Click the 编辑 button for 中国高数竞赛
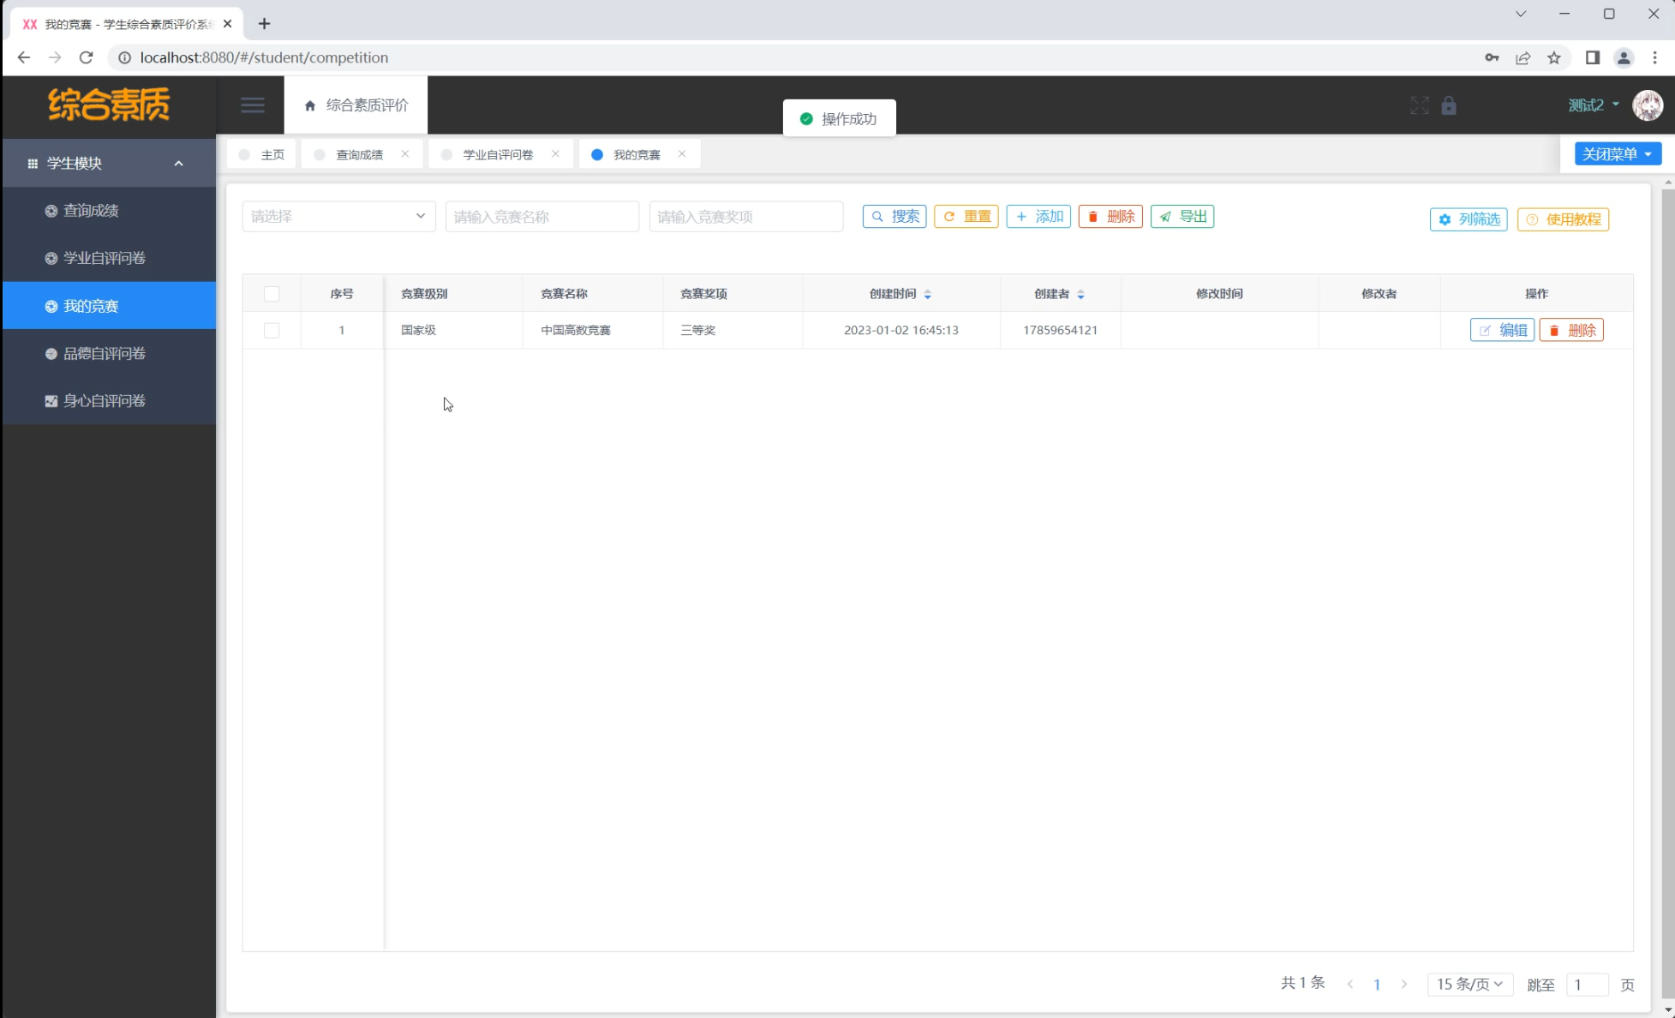Screen dimensions: 1675x1018 click(1502, 330)
